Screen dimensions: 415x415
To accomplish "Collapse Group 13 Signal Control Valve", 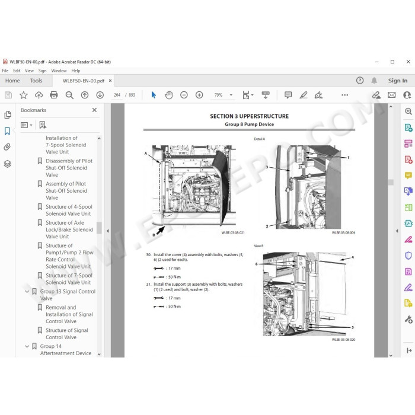I will coord(27,292).
